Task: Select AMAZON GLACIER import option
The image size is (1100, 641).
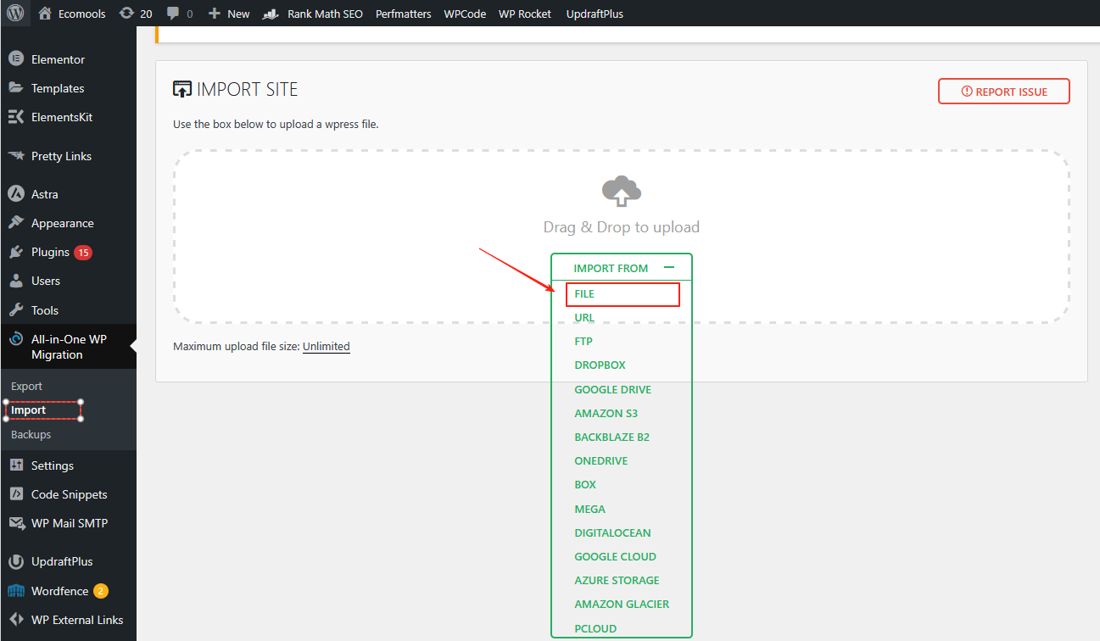Action: point(622,604)
